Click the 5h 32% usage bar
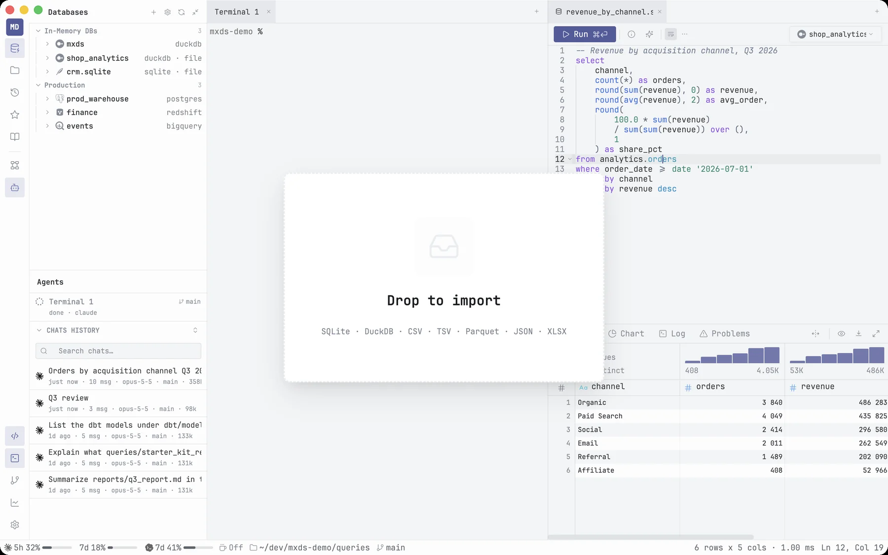888x555 pixels. [x=37, y=548]
